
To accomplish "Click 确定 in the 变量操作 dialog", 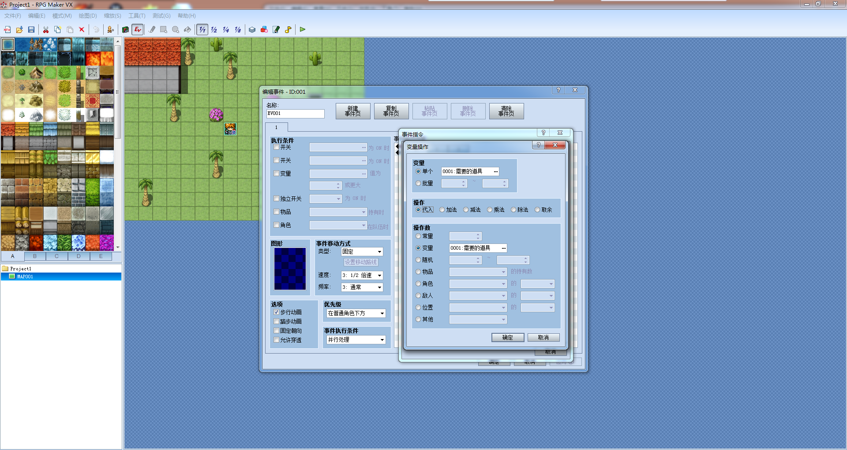I will click(x=508, y=338).
